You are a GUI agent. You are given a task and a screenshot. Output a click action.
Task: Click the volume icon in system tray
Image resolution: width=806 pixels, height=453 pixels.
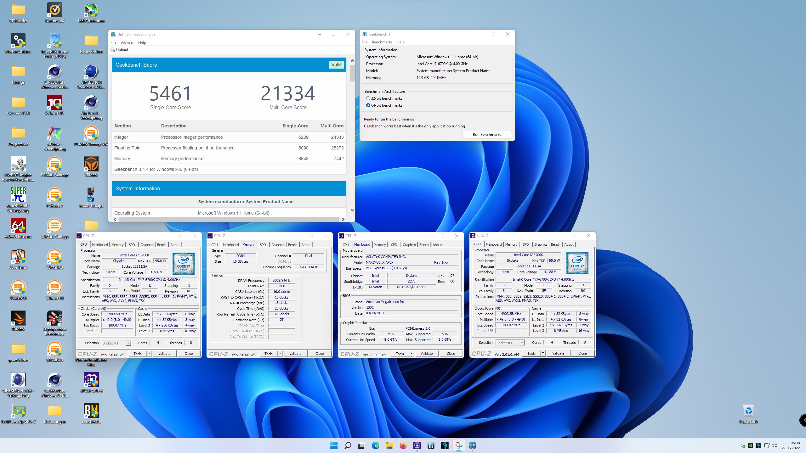tap(775, 445)
